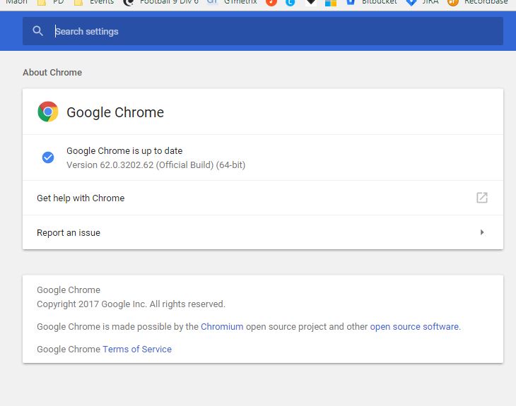Click the large Google Chrome title text

click(115, 112)
